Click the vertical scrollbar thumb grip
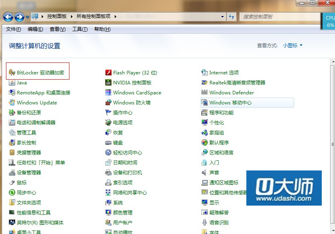Viewport: 335px width, 234px height. (333, 144)
